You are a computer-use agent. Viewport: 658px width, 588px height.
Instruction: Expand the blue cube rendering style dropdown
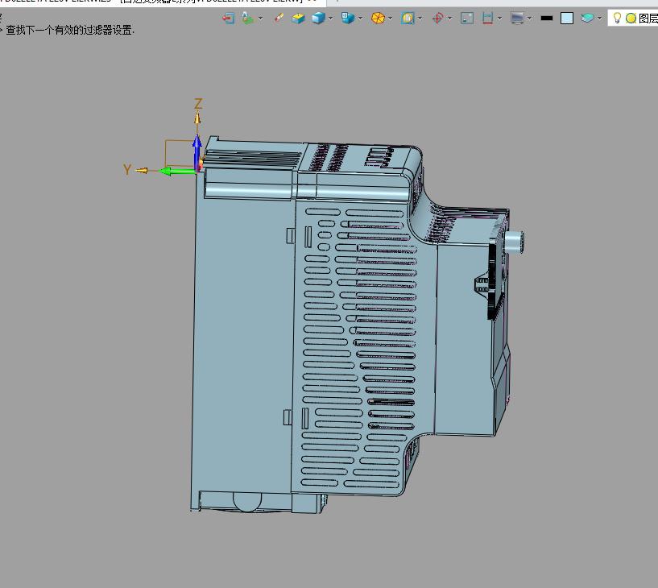point(331,18)
